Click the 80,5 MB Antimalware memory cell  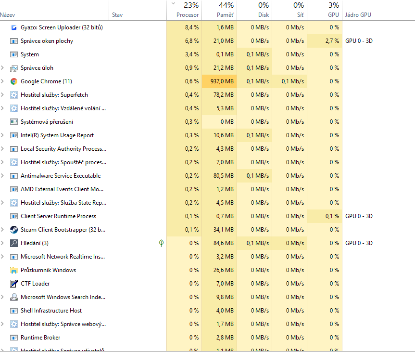[x=219, y=176]
